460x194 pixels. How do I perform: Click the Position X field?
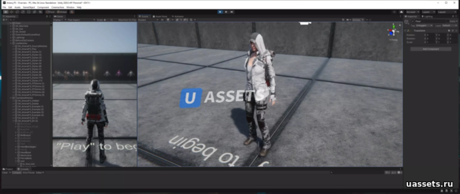point(431,35)
